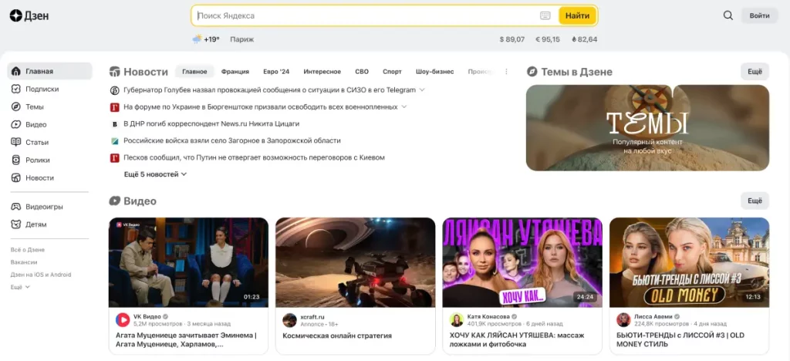Play the Агата Муценеце video thumbnail
The width and height of the screenshot is (790, 361).
coord(188,262)
